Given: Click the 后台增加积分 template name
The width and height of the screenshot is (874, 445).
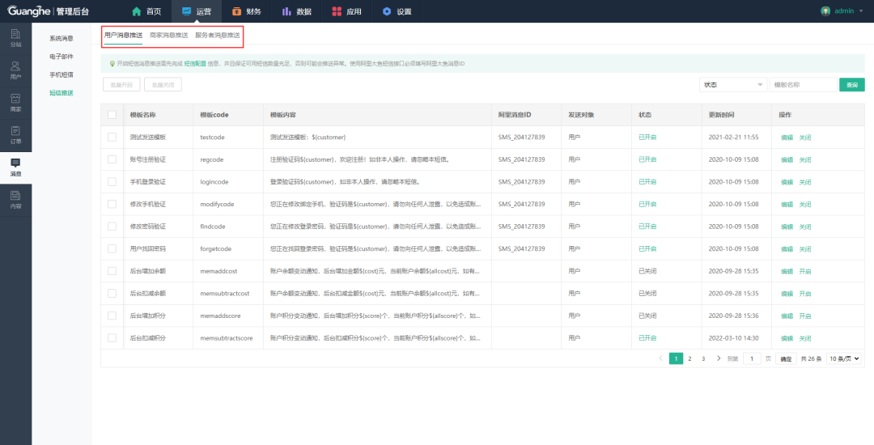Looking at the screenshot, I should pos(148,316).
